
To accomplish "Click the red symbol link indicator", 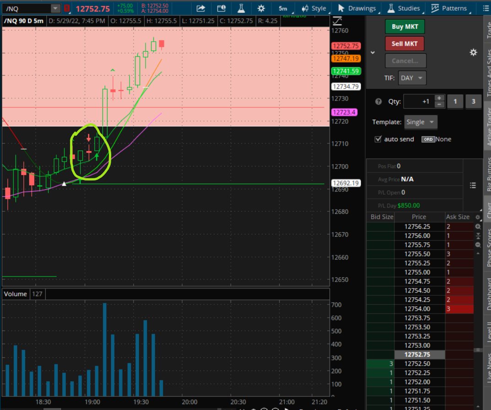I will pos(67,8).
